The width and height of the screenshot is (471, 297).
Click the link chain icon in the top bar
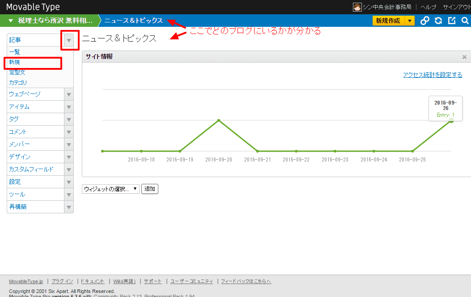coord(424,21)
